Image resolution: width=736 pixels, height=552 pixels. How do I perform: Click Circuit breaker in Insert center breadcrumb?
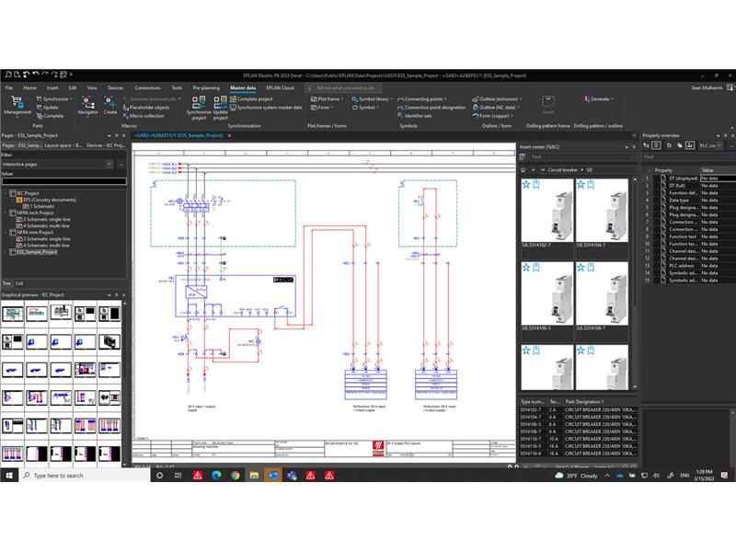[563, 170]
